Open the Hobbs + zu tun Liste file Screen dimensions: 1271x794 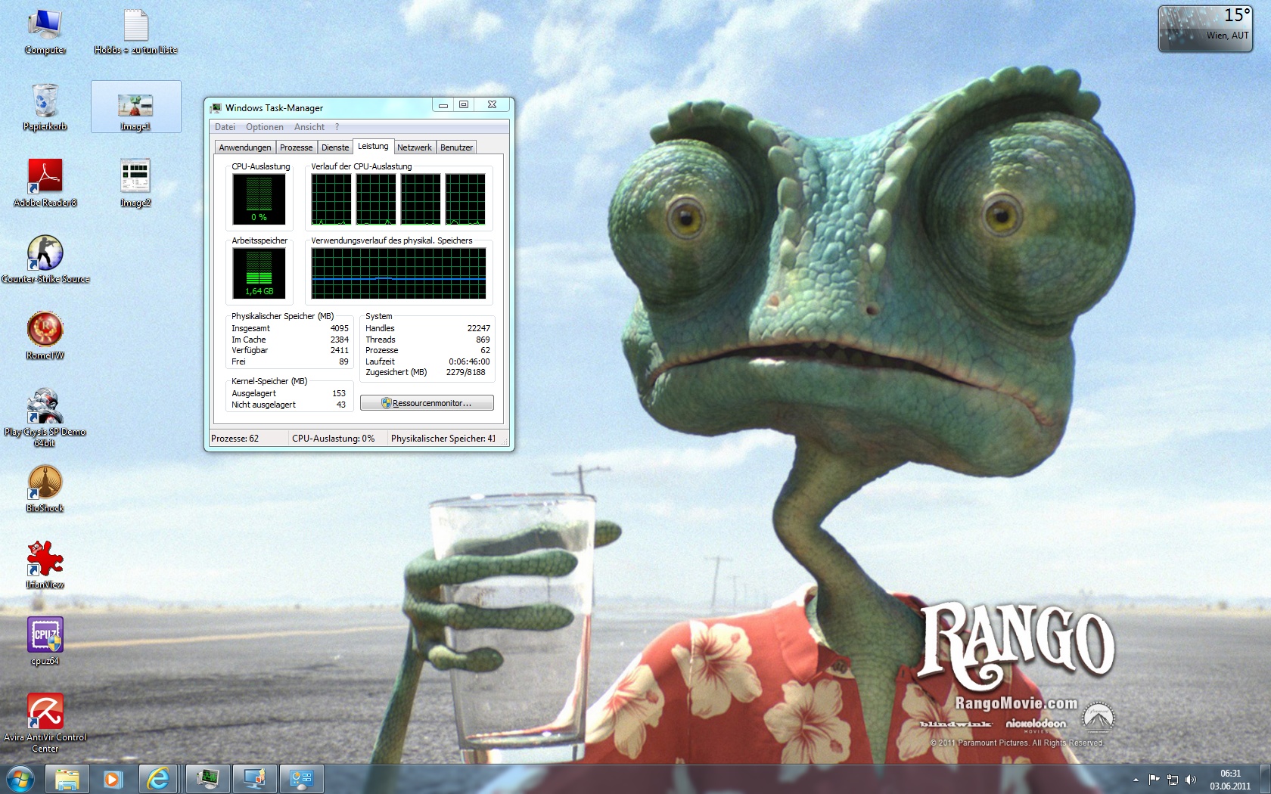(x=135, y=32)
